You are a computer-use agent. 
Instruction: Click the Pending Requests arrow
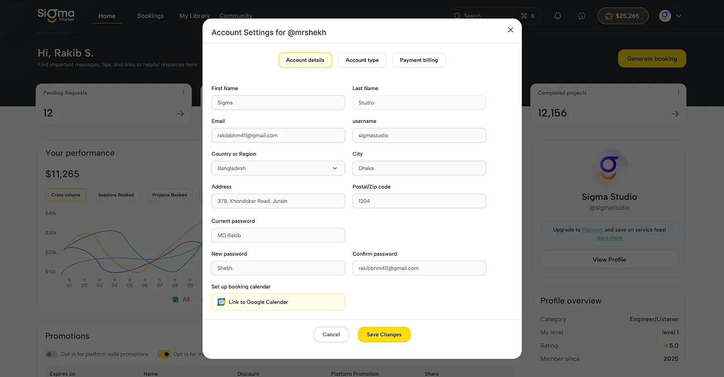(180, 114)
